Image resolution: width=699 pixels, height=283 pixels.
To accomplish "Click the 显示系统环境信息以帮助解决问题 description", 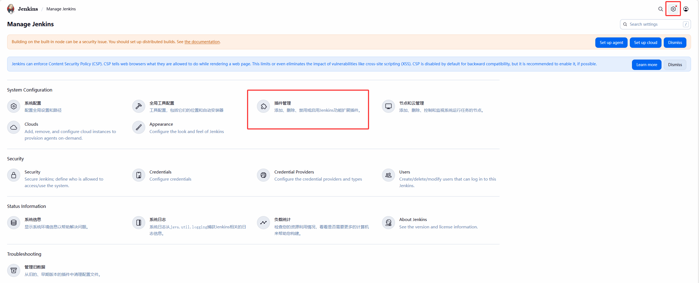I will (x=57, y=227).
